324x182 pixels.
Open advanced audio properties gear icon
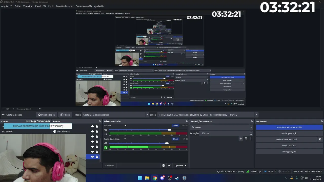[x=169, y=166]
